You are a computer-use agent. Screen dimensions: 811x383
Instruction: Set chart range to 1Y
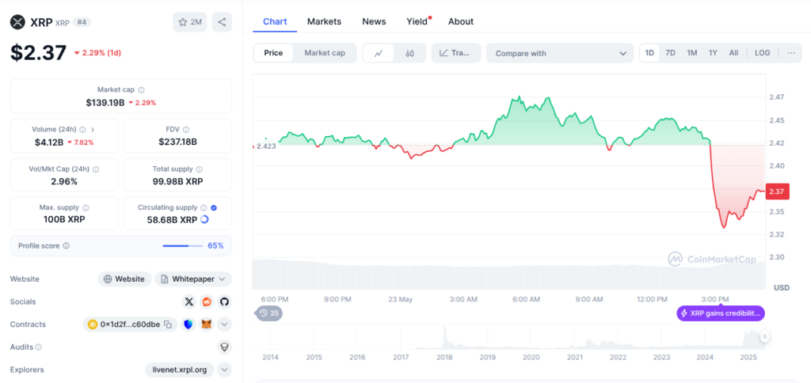coord(714,53)
